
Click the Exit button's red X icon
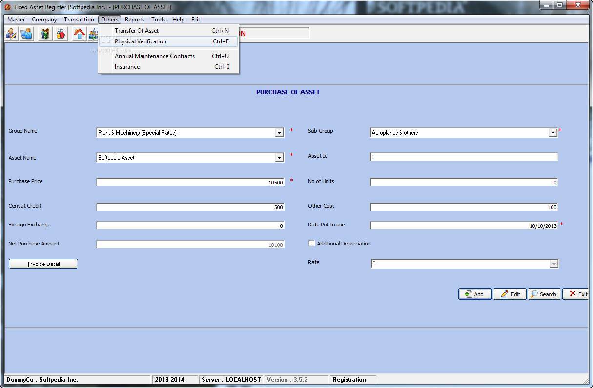pos(573,294)
